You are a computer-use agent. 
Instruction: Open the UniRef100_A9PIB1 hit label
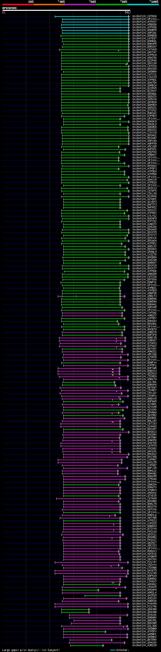144,33
